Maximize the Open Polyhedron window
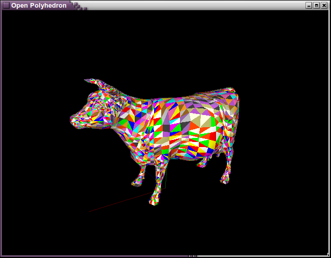Image resolution: width=331 pixels, height=258 pixels. click(316, 6)
